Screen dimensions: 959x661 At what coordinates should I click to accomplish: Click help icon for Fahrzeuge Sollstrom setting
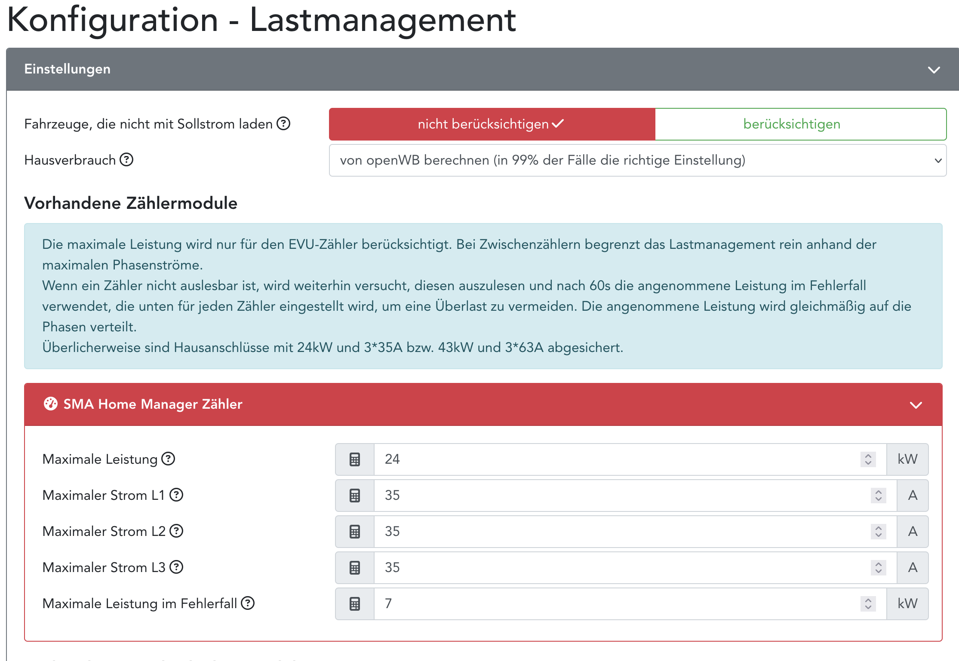283,124
